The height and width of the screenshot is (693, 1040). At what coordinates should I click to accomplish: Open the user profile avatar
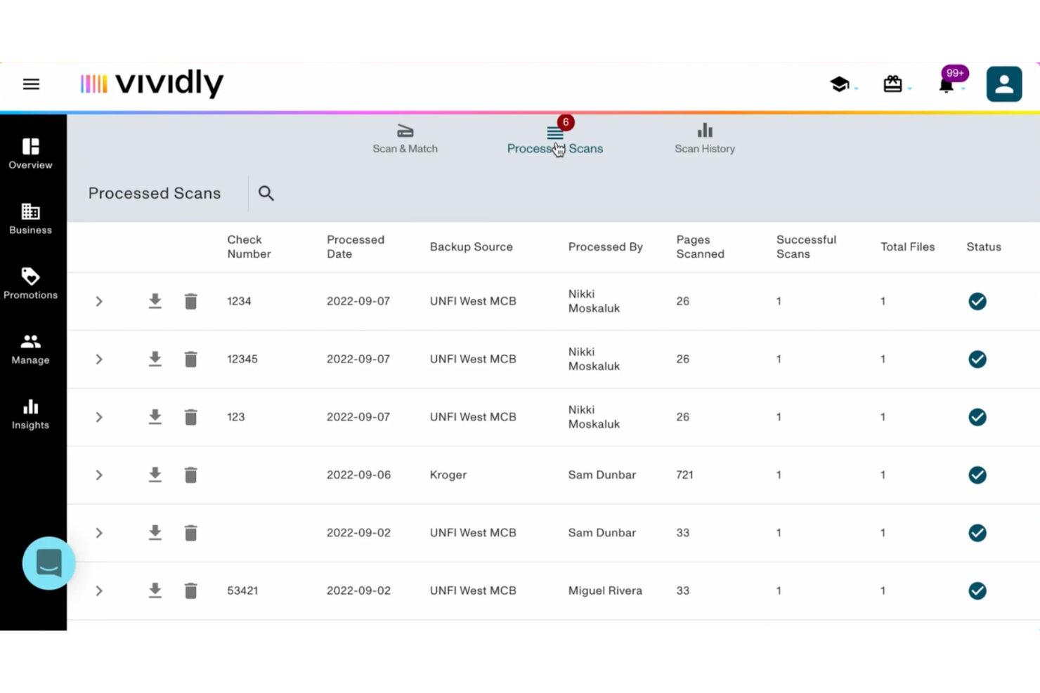[1003, 84]
